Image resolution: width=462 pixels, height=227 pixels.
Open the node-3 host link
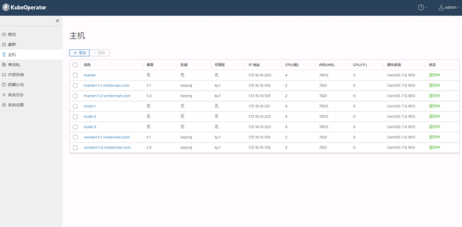(x=90, y=127)
